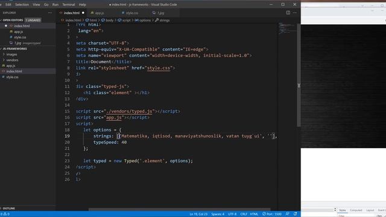This screenshot has height=217, width=386.
Task: Expand the images folder
Action: 11,54
